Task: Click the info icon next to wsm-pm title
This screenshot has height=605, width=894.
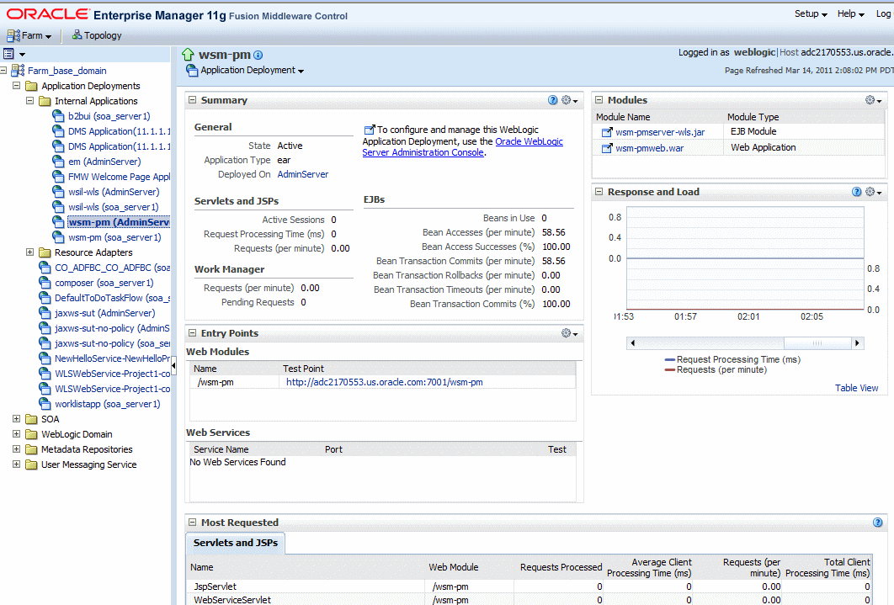Action: [x=258, y=56]
